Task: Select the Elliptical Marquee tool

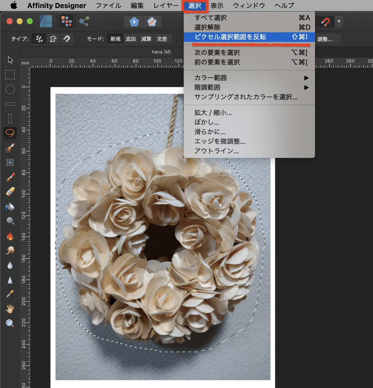Action: 10,89
